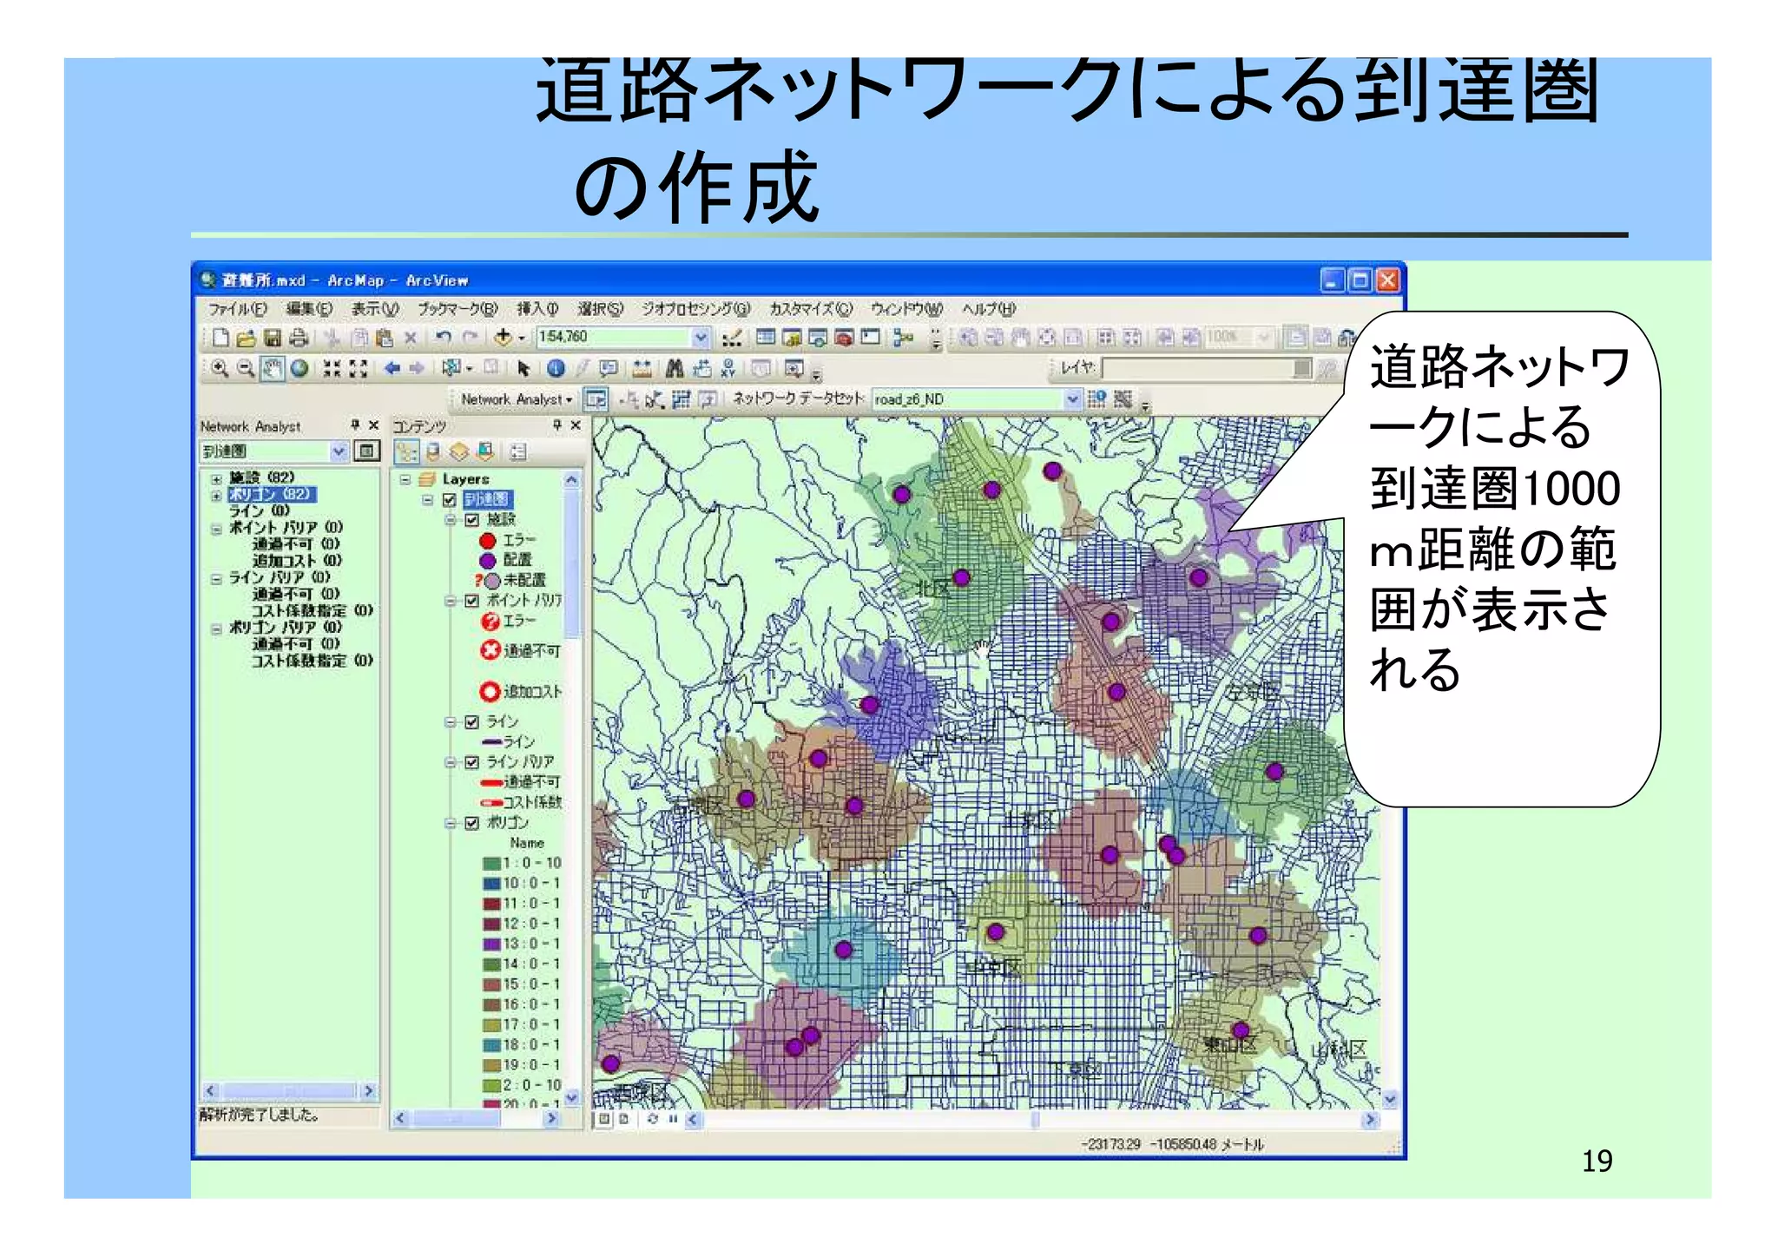Switch contents to List By Selection

click(485, 451)
